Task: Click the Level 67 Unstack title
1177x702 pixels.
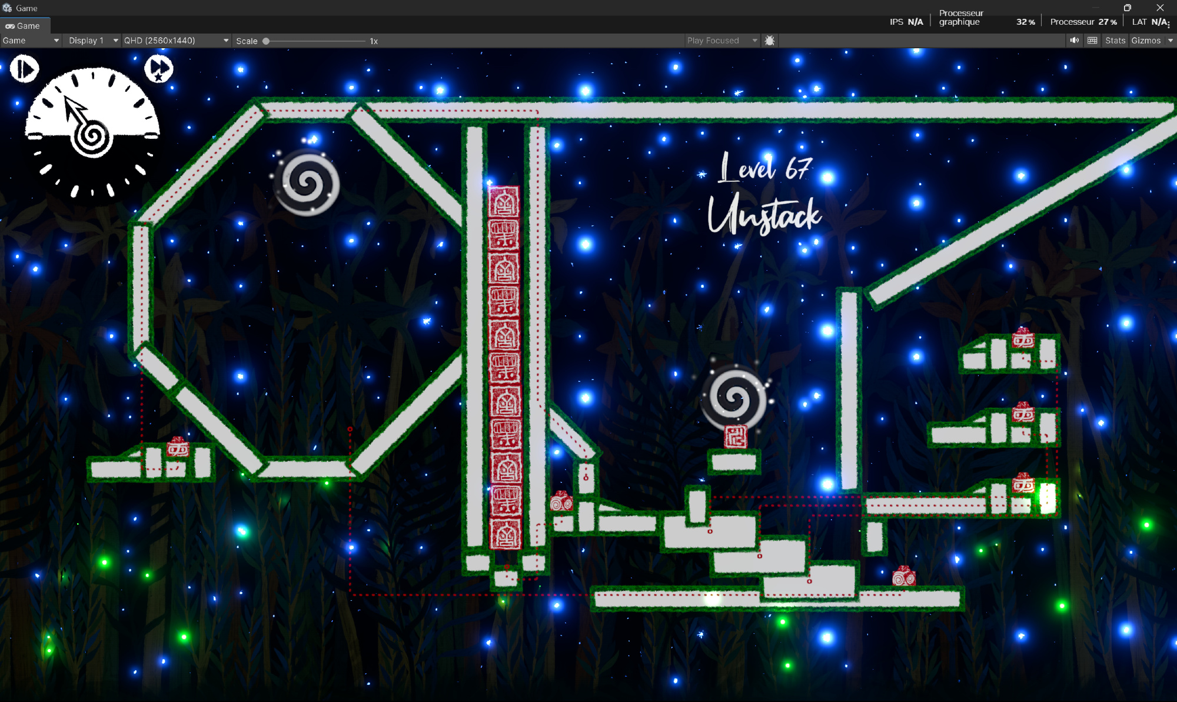Action: pos(764,194)
